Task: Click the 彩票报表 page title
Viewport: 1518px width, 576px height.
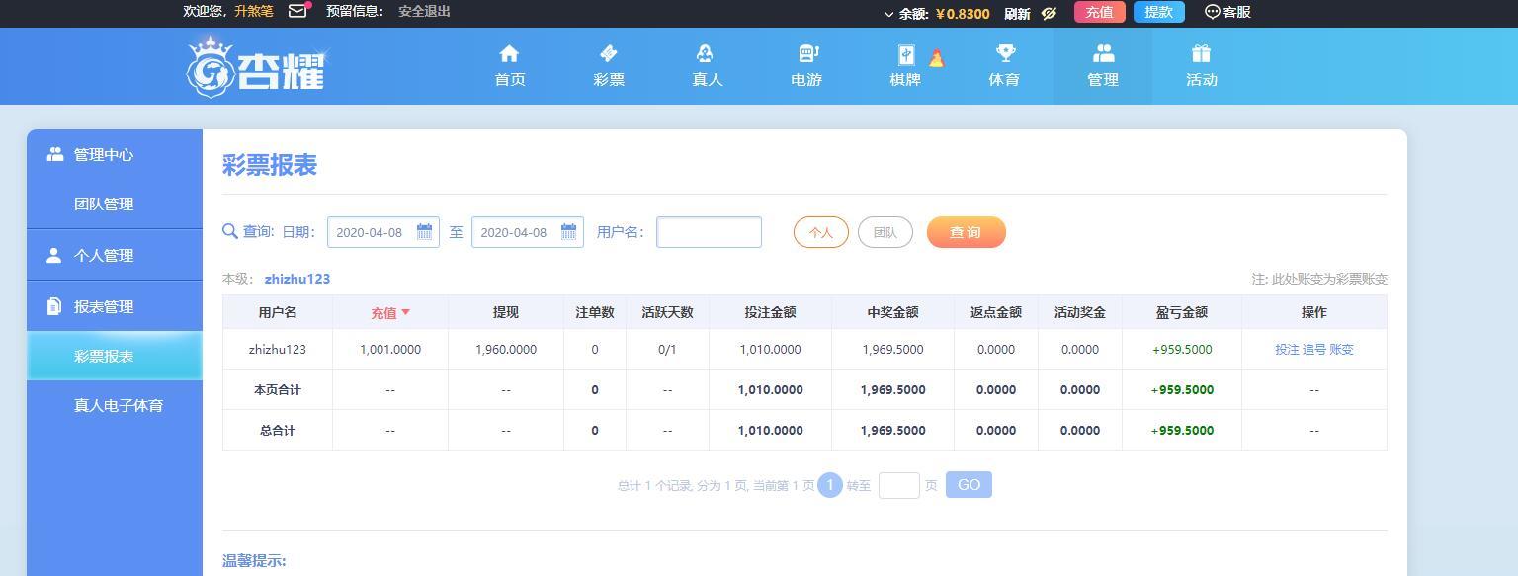Action: (270, 165)
